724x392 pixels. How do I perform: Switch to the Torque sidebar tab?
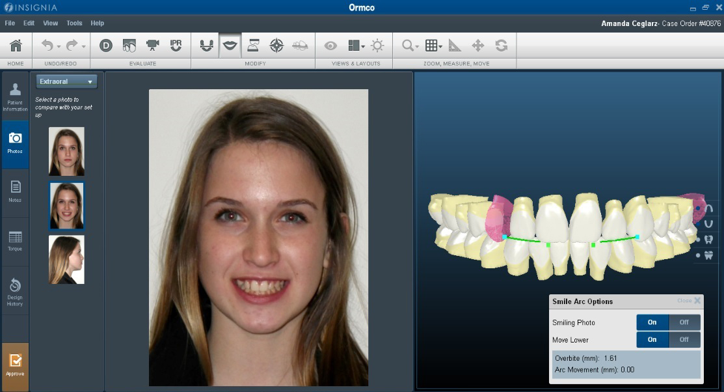15,242
